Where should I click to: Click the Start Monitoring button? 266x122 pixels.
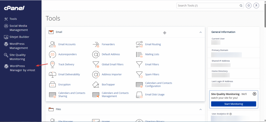click(234, 104)
